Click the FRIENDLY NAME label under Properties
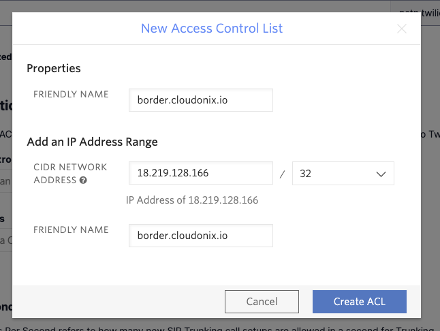 (71, 94)
